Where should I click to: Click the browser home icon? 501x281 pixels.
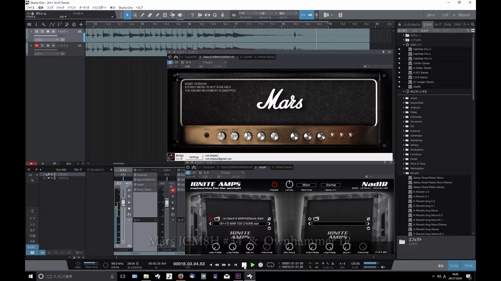pos(399,24)
